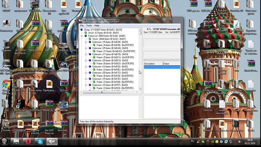Select the row 'Frame (5 bytes @ 0xED1)'

pyautogui.click(x=115, y=57)
